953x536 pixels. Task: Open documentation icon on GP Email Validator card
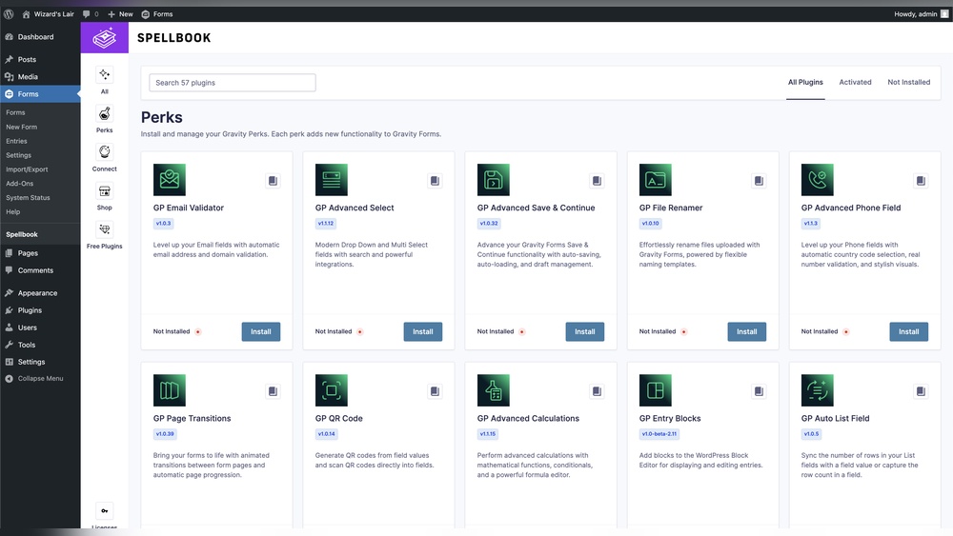pyautogui.click(x=273, y=181)
